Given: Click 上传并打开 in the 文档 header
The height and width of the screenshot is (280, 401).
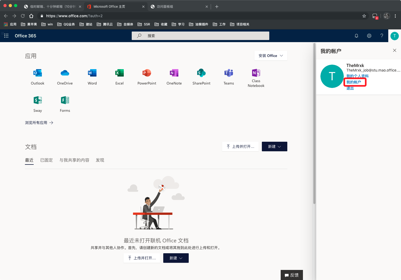Looking at the screenshot, I should (x=240, y=146).
